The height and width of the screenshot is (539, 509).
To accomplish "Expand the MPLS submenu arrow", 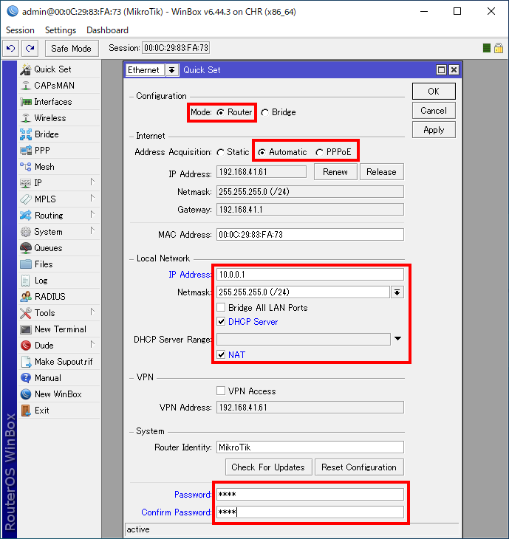I will 92,198.
